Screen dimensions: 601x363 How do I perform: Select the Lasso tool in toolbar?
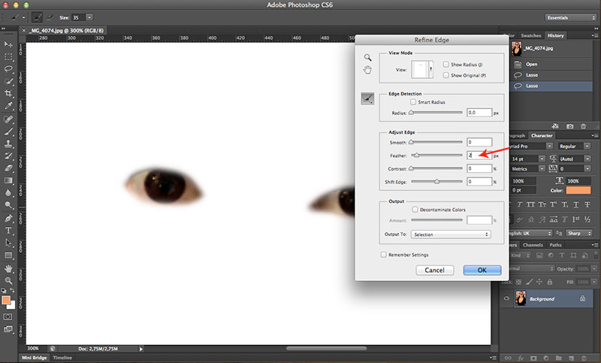tap(8, 68)
